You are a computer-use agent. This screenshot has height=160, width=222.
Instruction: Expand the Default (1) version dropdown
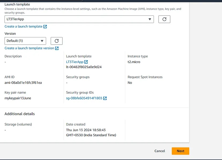click(x=25, y=41)
